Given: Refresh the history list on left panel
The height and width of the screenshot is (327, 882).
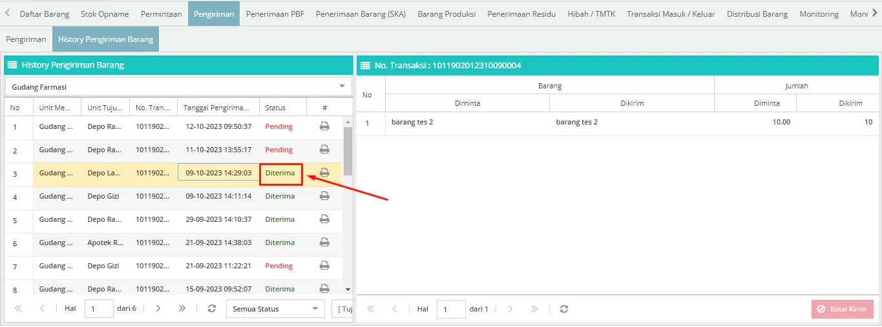Looking at the screenshot, I should click(212, 309).
